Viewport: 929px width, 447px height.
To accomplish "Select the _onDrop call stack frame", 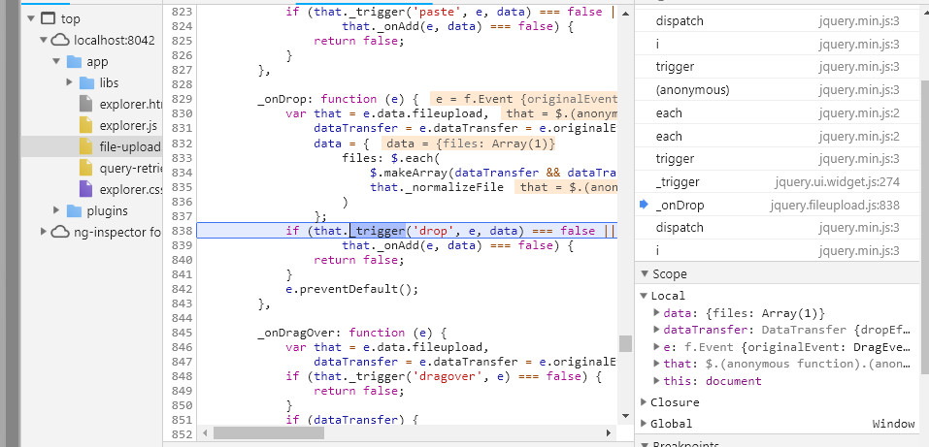I will pyautogui.click(x=680, y=206).
